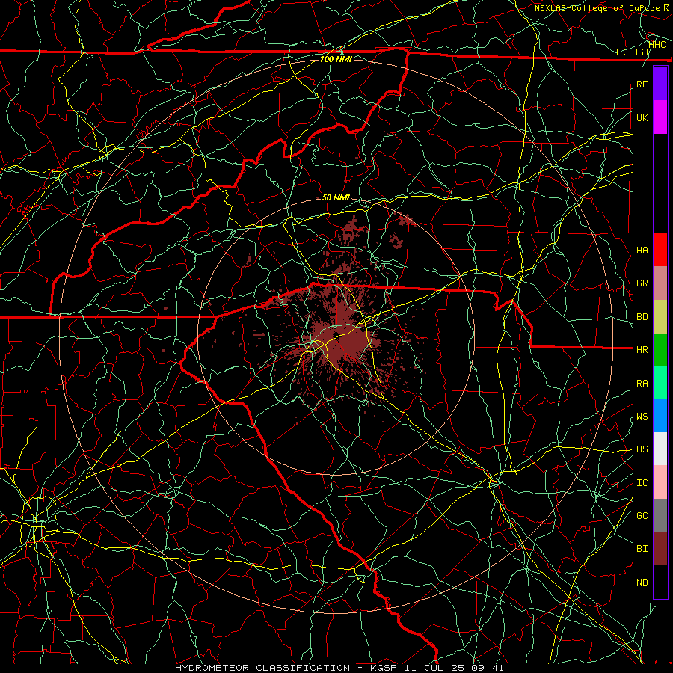
Task: Click the HHC product label
Action: pos(657,44)
